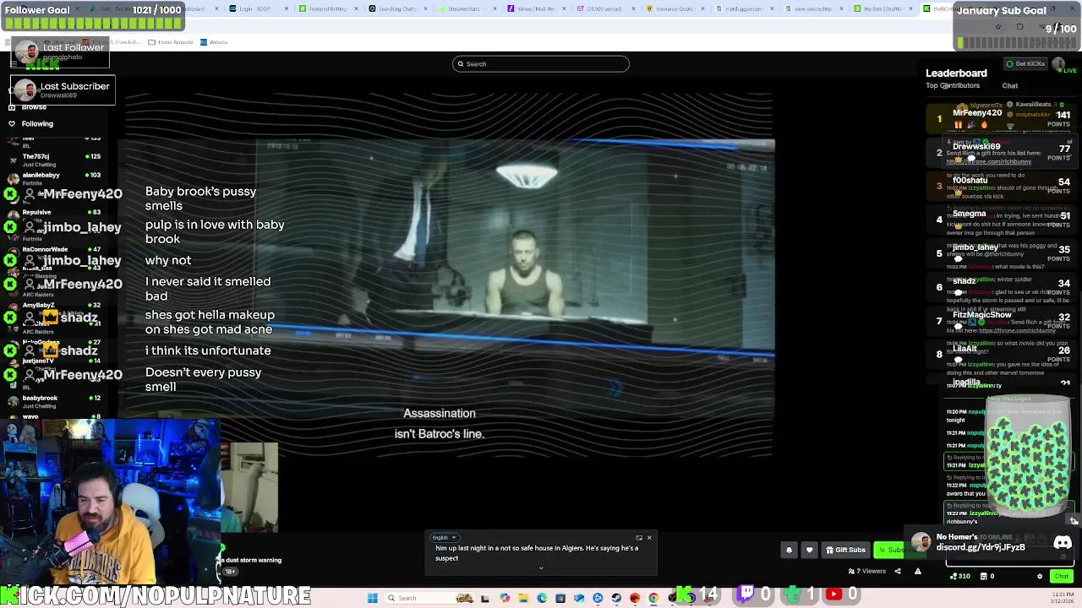Open Microsoft Edge from the taskbar

click(x=542, y=598)
